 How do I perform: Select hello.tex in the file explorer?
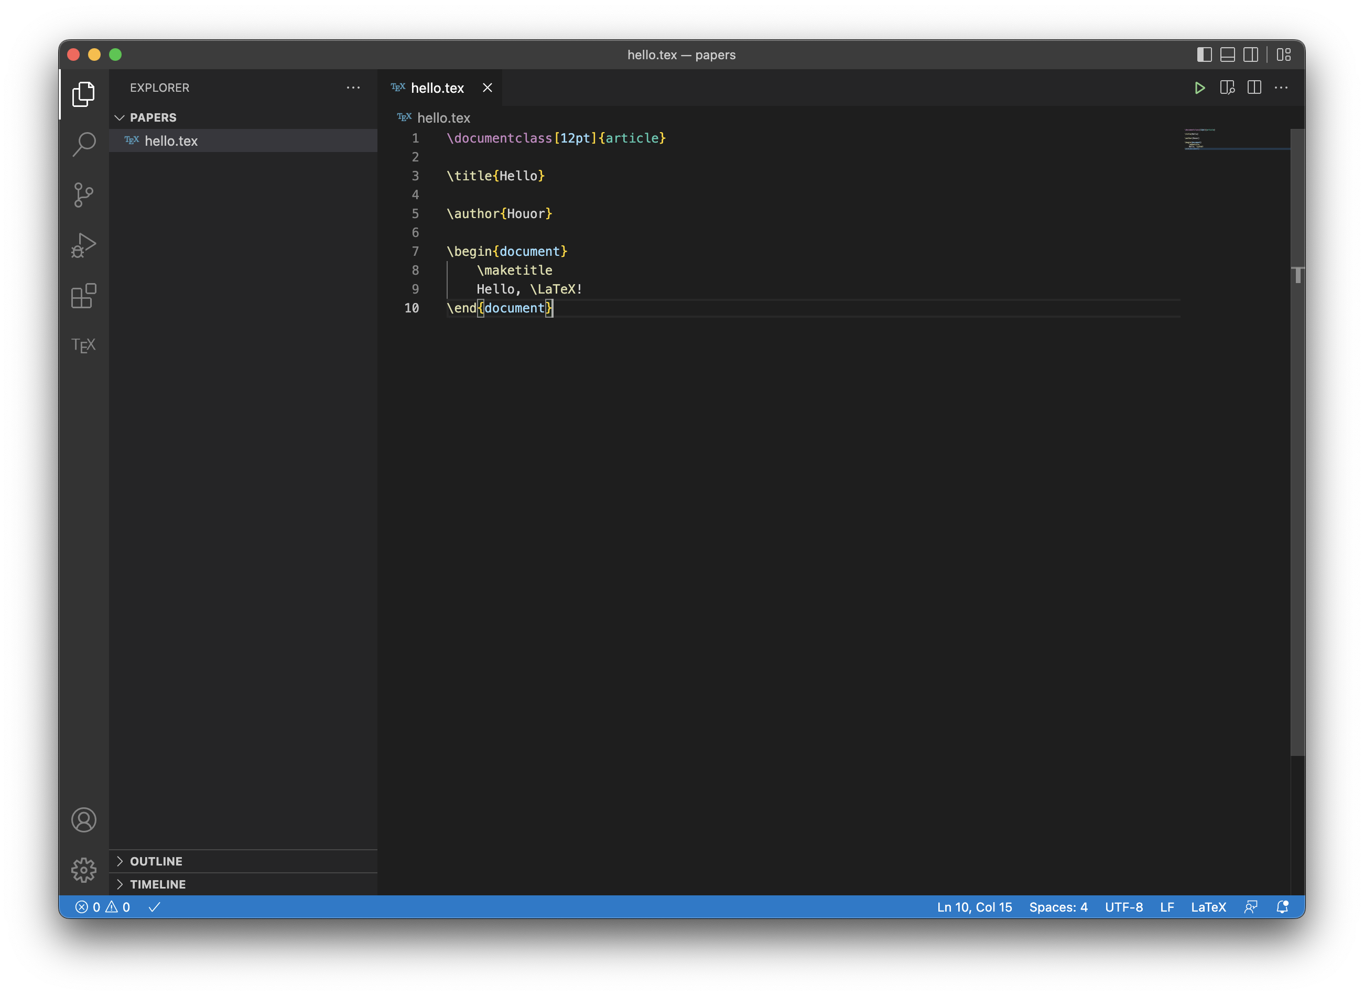(x=171, y=140)
